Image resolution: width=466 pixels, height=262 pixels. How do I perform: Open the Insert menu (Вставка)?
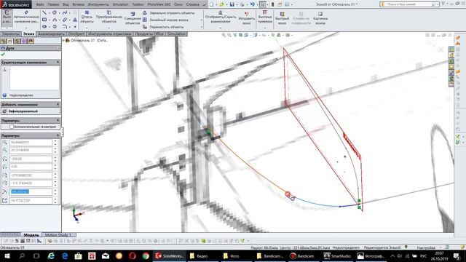pos(79,4)
